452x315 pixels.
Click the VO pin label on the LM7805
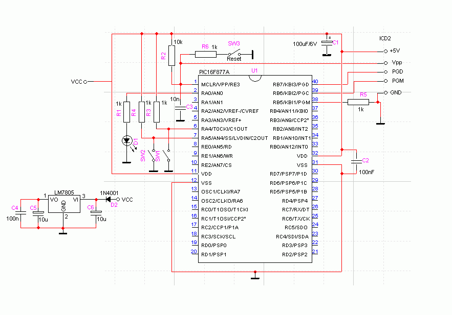click(x=54, y=200)
